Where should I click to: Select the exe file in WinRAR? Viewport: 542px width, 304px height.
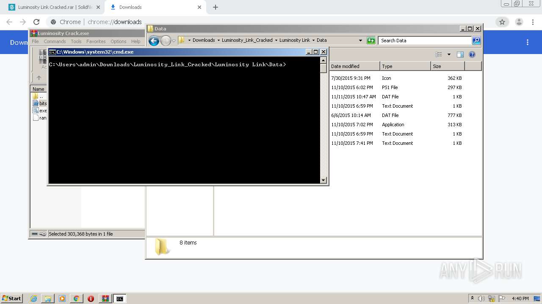tap(39, 111)
